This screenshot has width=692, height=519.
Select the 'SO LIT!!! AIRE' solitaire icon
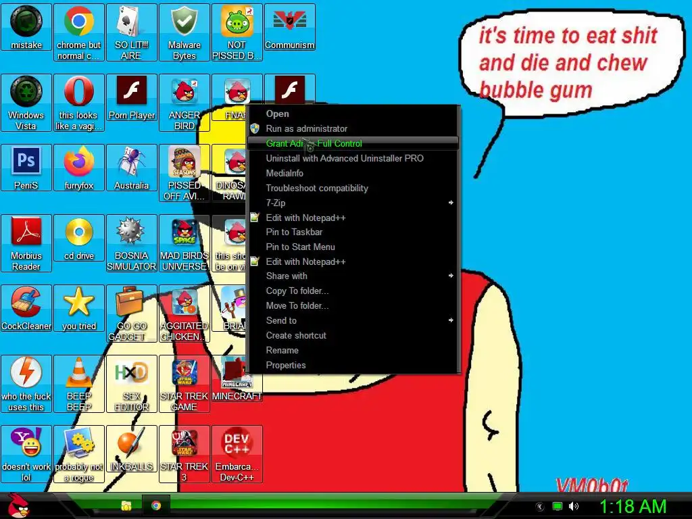pos(132,32)
